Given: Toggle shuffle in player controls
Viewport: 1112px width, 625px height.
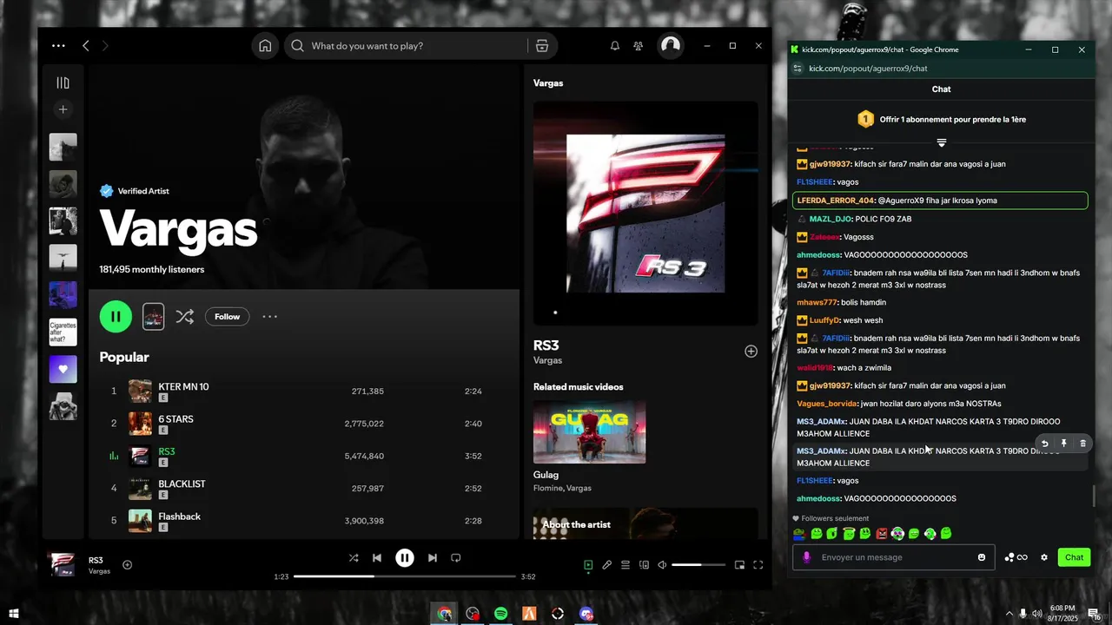Looking at the screenshot, I should click(x=354, y=558).
